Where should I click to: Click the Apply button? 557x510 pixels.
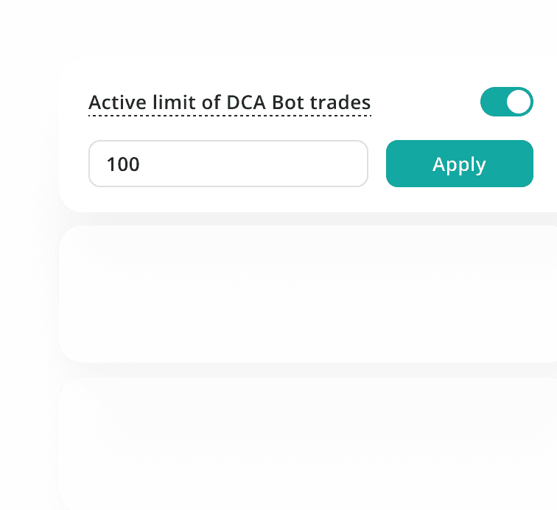(459, 164)
